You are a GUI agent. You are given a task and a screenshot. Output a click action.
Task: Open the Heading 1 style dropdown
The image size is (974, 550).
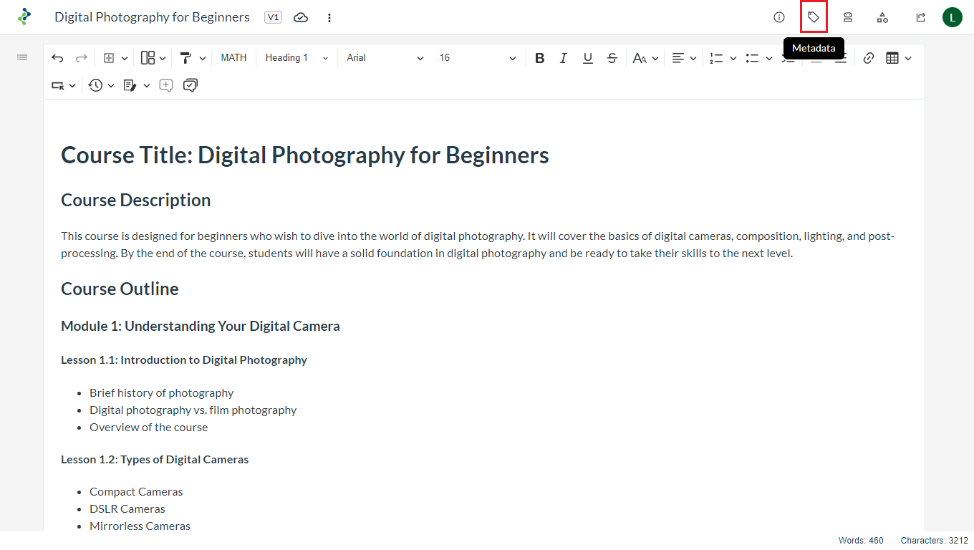point(296,58)
